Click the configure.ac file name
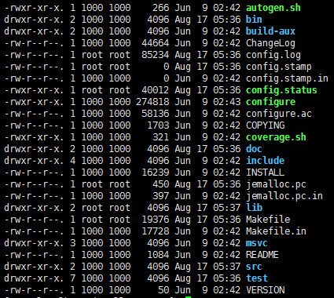 coord(279,114)
